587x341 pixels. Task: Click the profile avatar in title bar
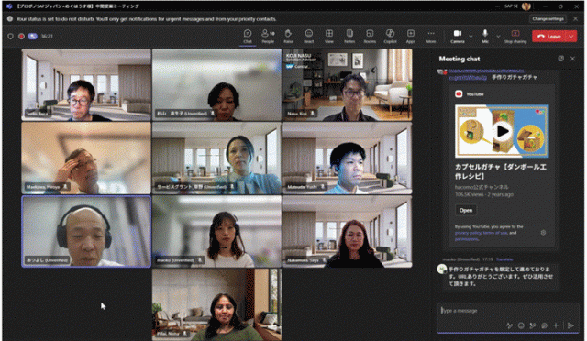526,6
